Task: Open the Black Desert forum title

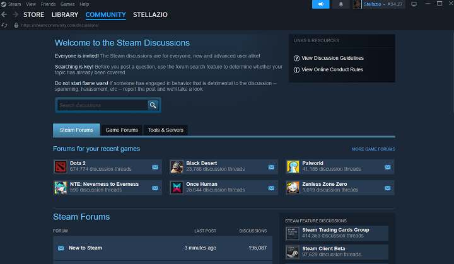Action: click(x=202, y=163)
